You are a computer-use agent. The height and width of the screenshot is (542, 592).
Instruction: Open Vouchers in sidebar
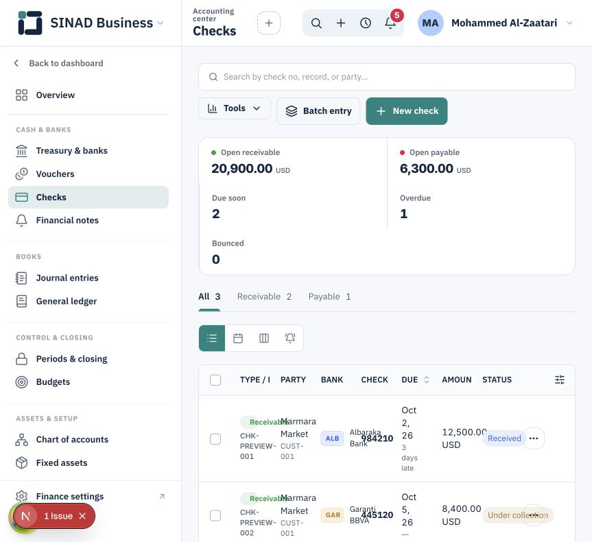pos(88,174)
